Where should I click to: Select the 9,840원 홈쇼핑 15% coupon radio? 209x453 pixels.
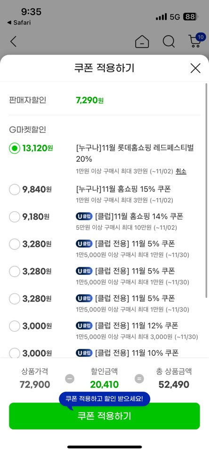(x=15, y=189)
